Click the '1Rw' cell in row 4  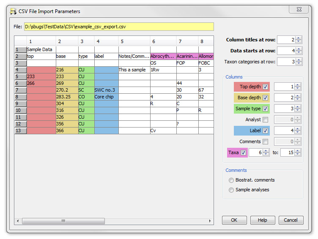(163, 70)
